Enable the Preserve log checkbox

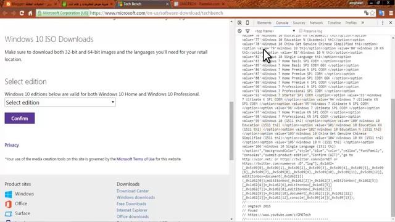tap(301, 31)
